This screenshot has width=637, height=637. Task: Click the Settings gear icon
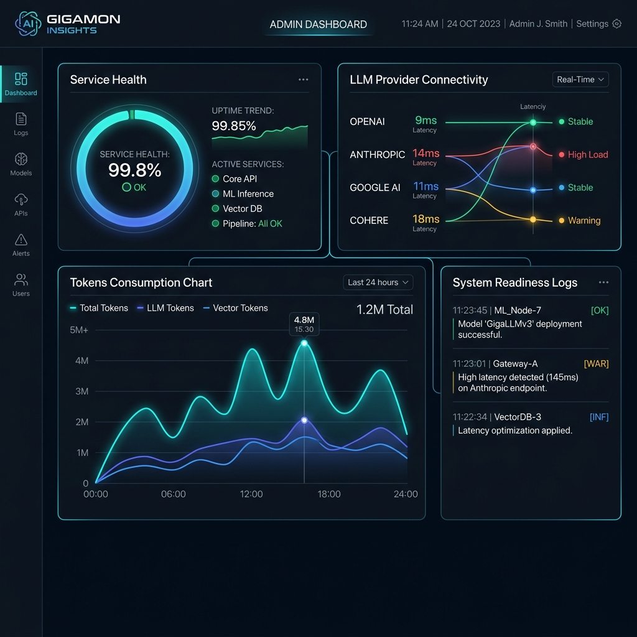616,24
